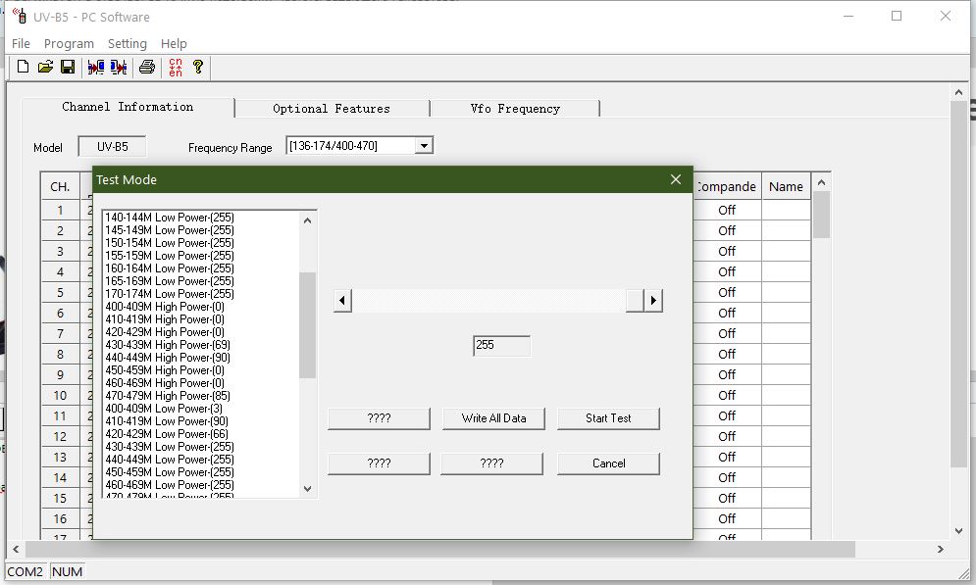Select channel row 1 header cell
The height and width of the screenshot is (585, 976).
(x=61, y=210)
